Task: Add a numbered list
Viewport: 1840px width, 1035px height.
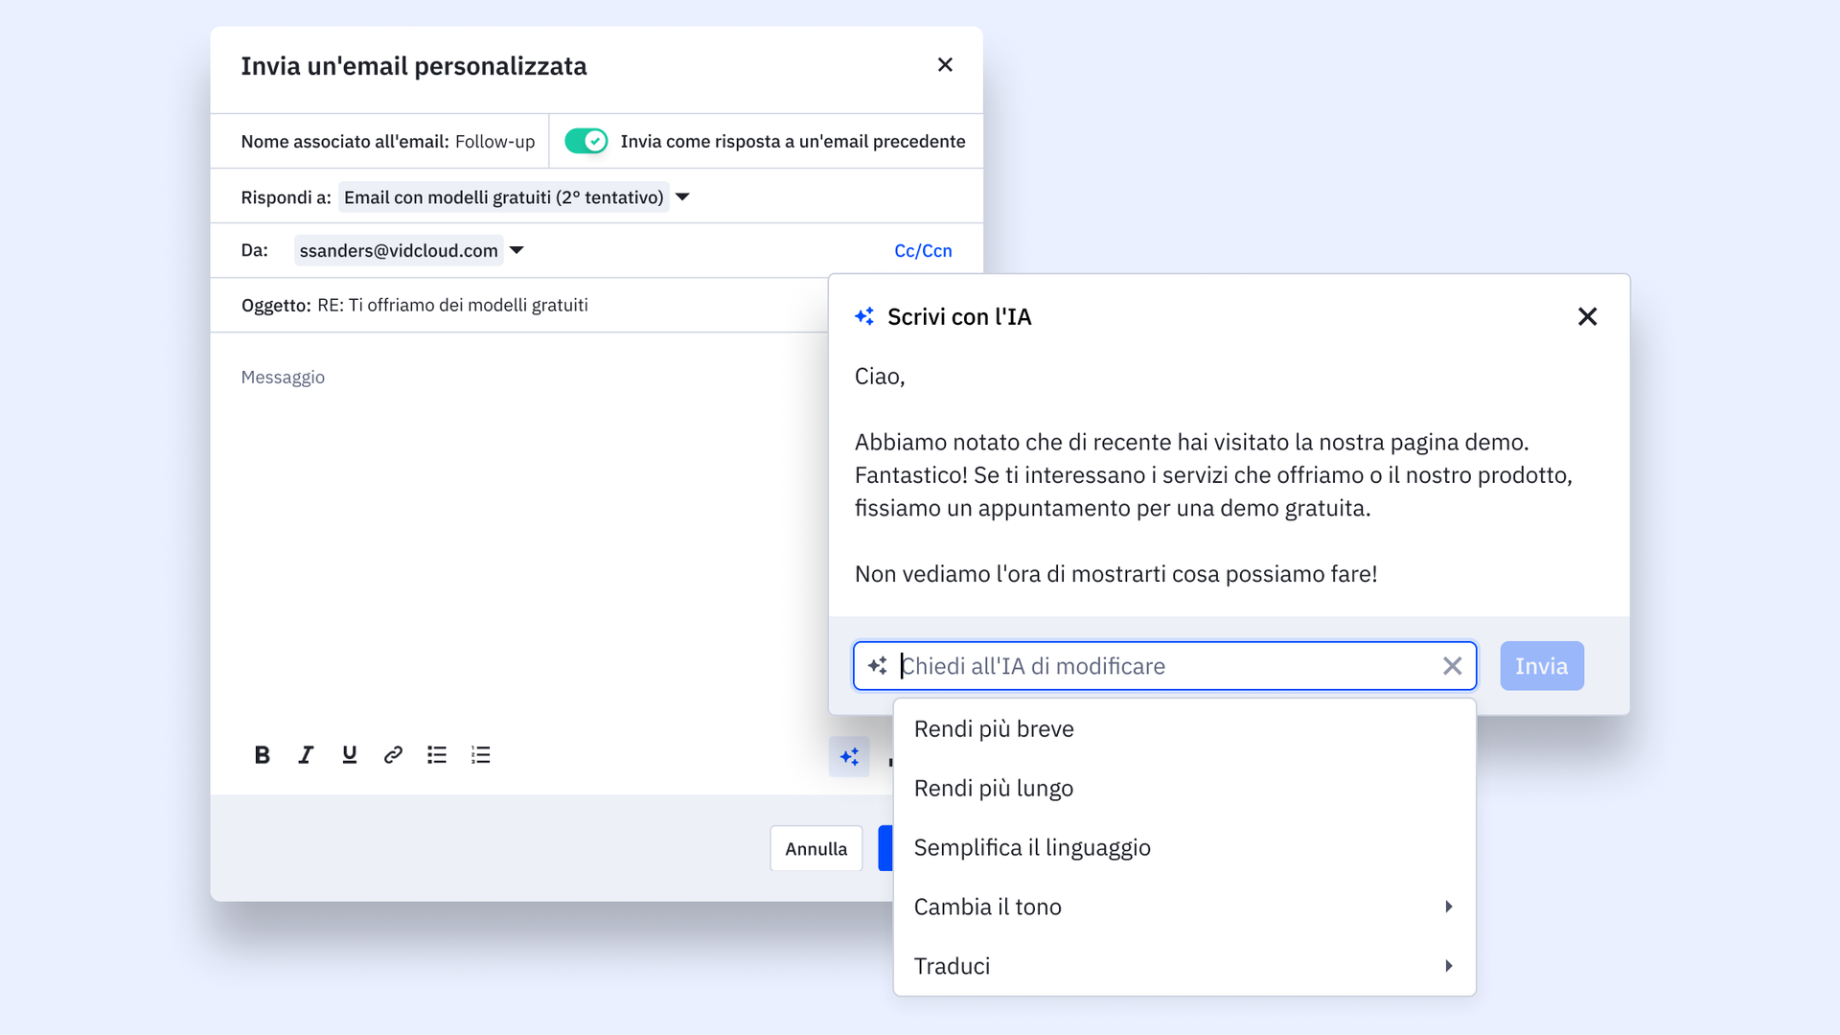Action: (481, 755)
